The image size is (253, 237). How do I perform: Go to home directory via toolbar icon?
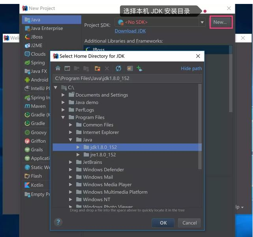point(58,68)
